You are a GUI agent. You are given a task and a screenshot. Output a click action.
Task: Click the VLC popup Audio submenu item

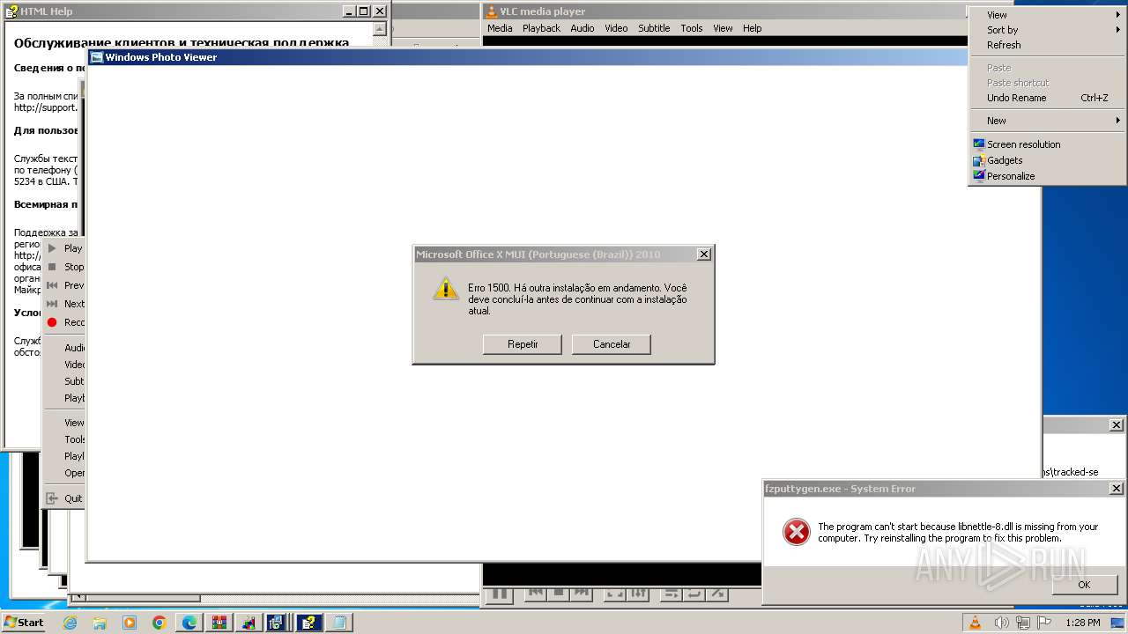[64, 348]
